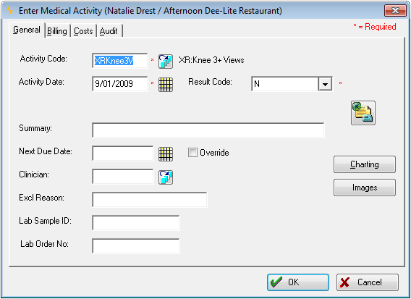This screenshot has height=299, width=411.
Task: Click the document notes icon above Charting
Action: 363,113
